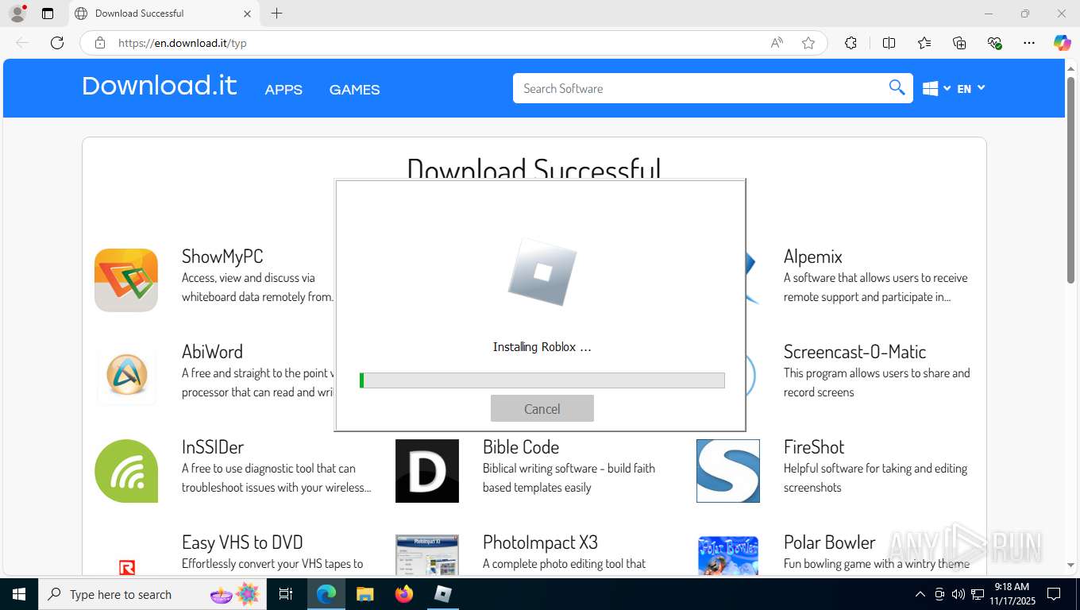Open Favorites list icon
1080x610 pixels.
[x=924, y=43]
